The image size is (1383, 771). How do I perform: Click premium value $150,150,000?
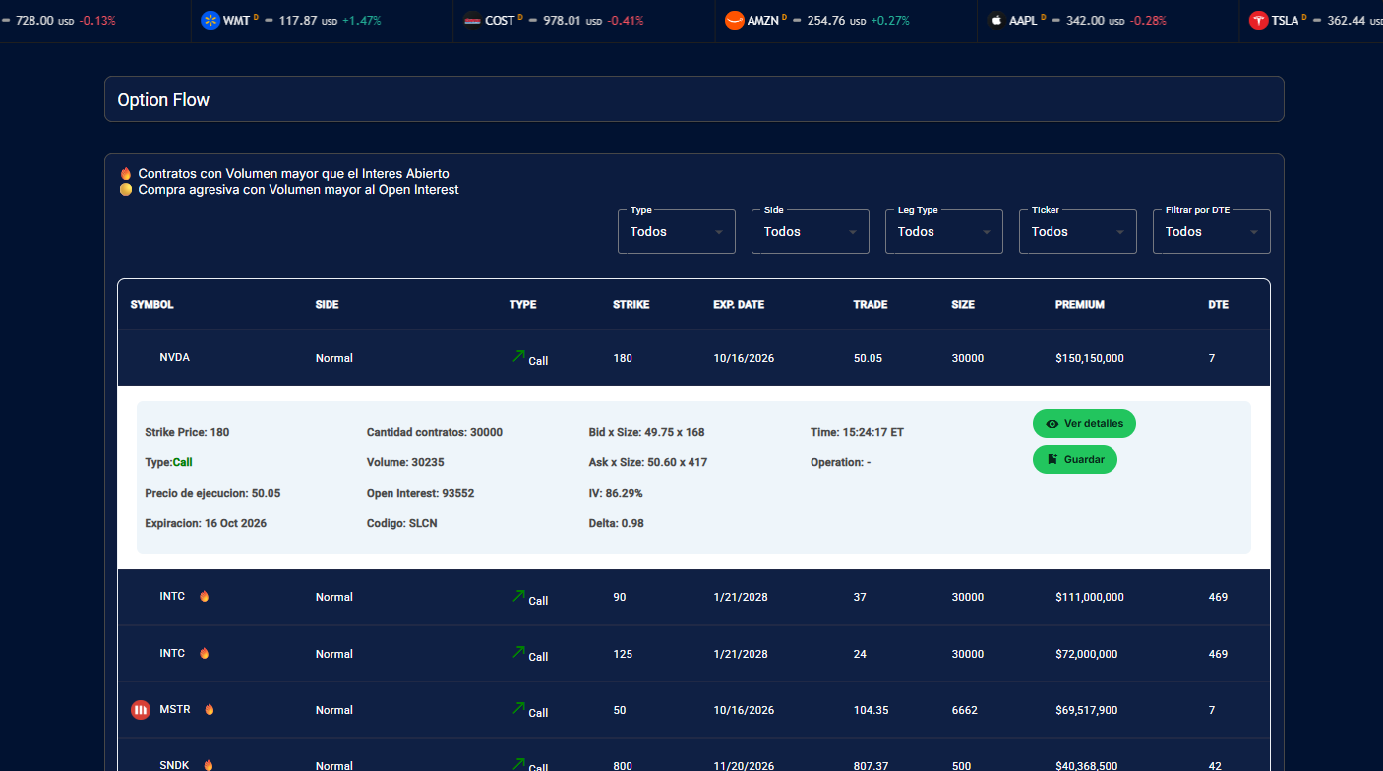[1090, 358]
